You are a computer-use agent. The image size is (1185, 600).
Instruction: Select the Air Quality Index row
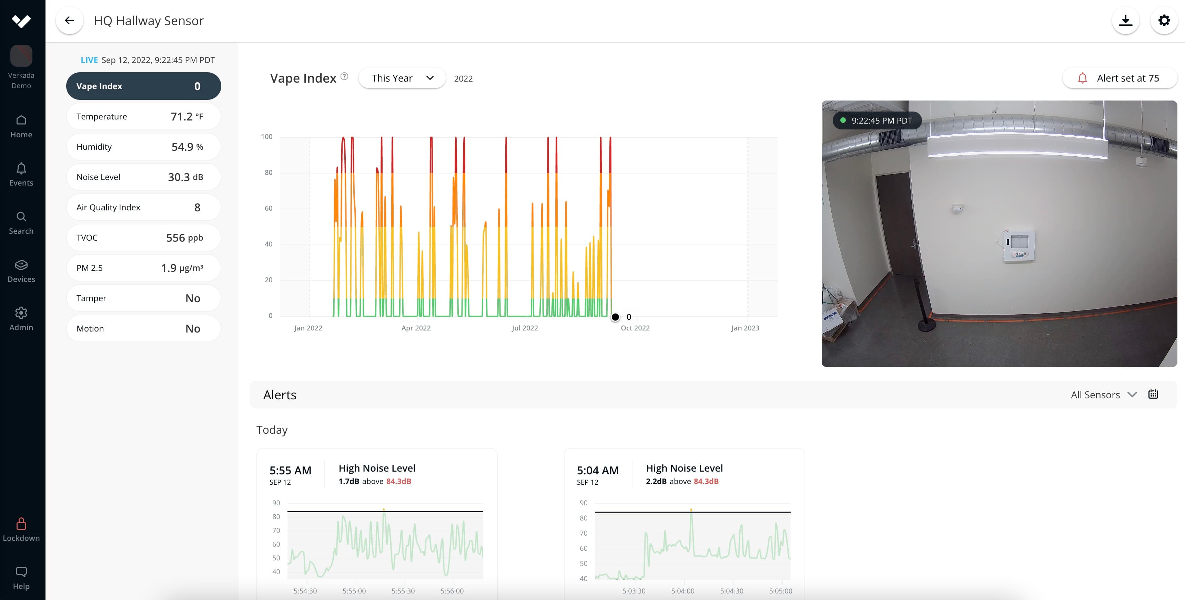(x=143, y=208)
